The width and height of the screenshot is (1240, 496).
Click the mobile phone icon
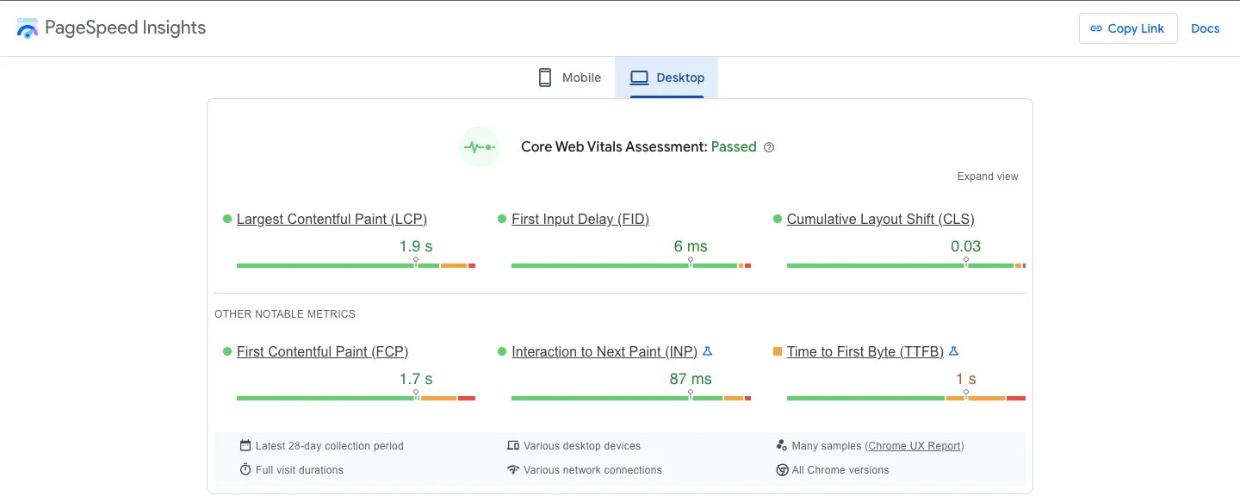(x=545, y=77)
